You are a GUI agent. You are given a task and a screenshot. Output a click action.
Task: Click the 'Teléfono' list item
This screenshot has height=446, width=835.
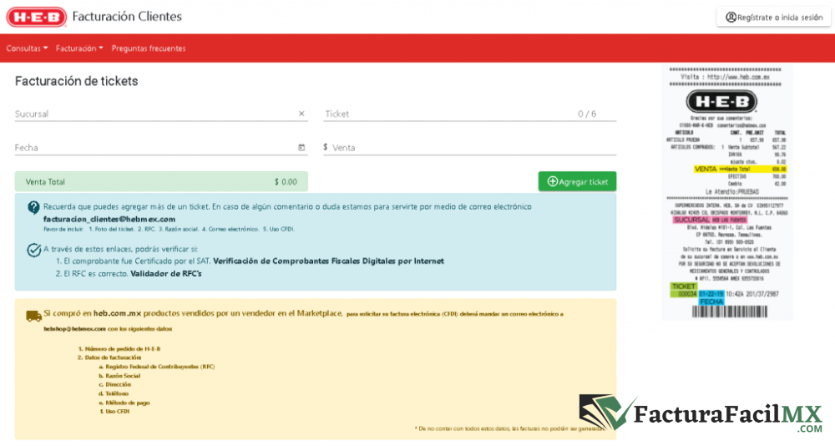[117, 393]
